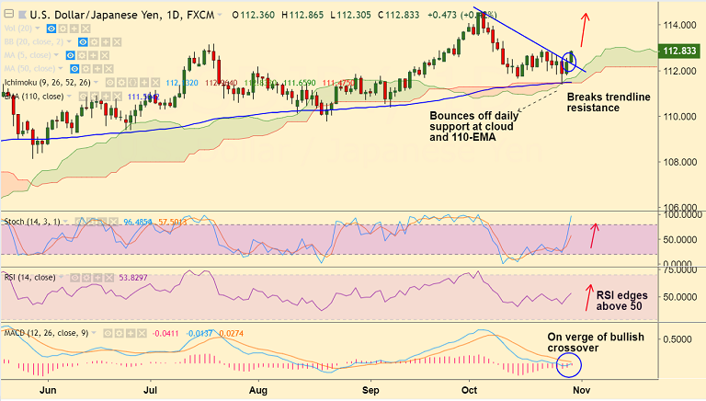This screenshot has width=706, height=401.
Task: Toggle visibility eye for MA (5, close)
Action: [x=71, y=55]
